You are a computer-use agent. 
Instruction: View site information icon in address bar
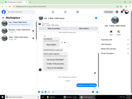14,7
